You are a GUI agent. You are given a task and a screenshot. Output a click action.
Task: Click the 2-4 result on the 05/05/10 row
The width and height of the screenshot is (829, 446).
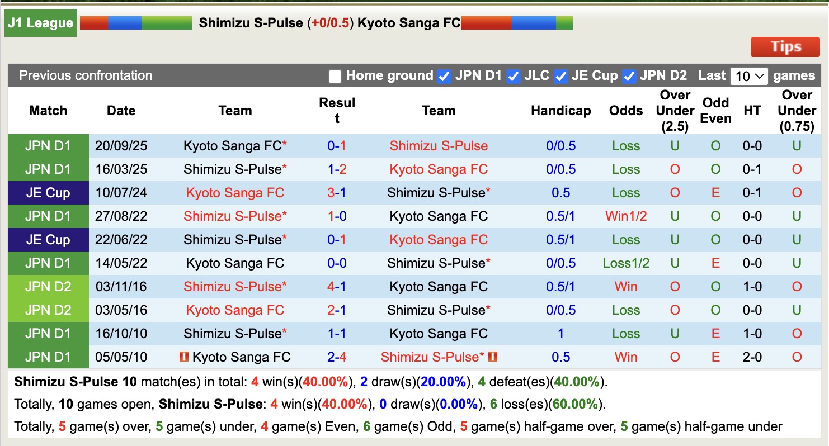tap(337, 357)
